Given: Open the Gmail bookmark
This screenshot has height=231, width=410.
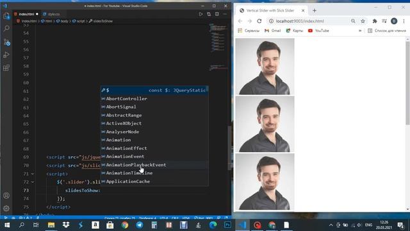Looking at the screenshot, I should (272, 31).
